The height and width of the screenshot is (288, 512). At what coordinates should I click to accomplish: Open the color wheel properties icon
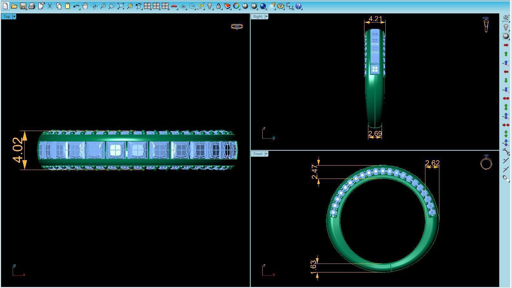click(x=236, y=6)
